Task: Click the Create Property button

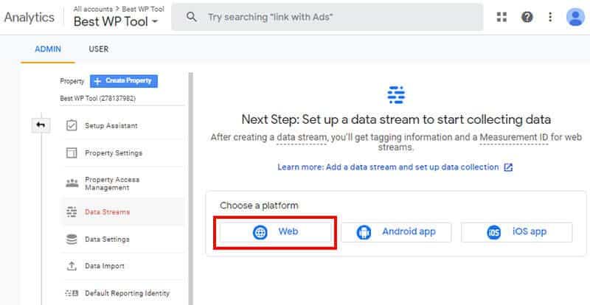Action: [x=124, y=81]
